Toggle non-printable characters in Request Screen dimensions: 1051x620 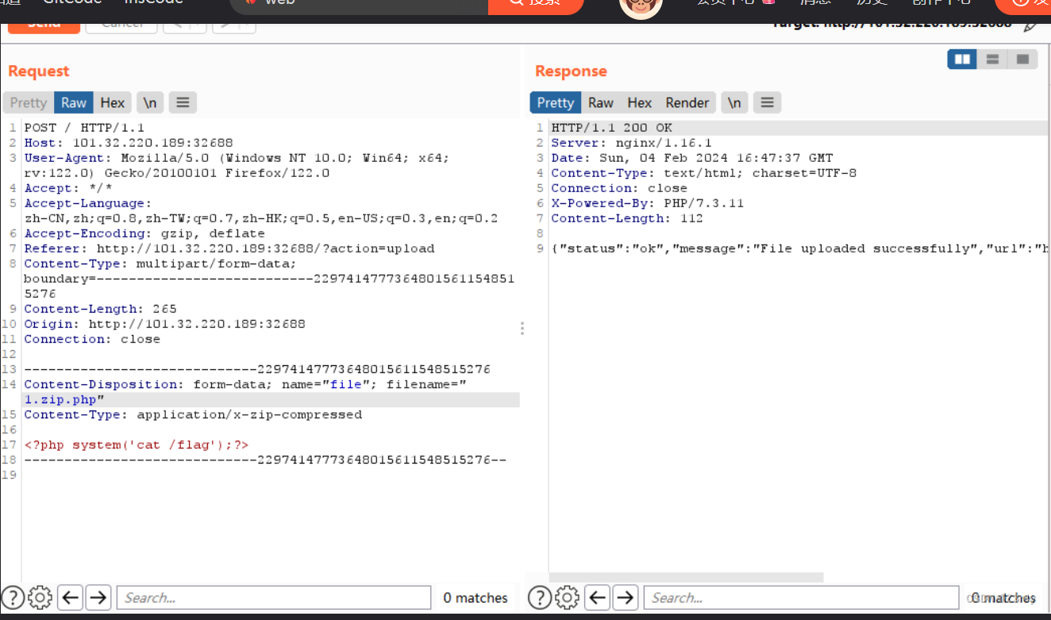click(150, 102)
